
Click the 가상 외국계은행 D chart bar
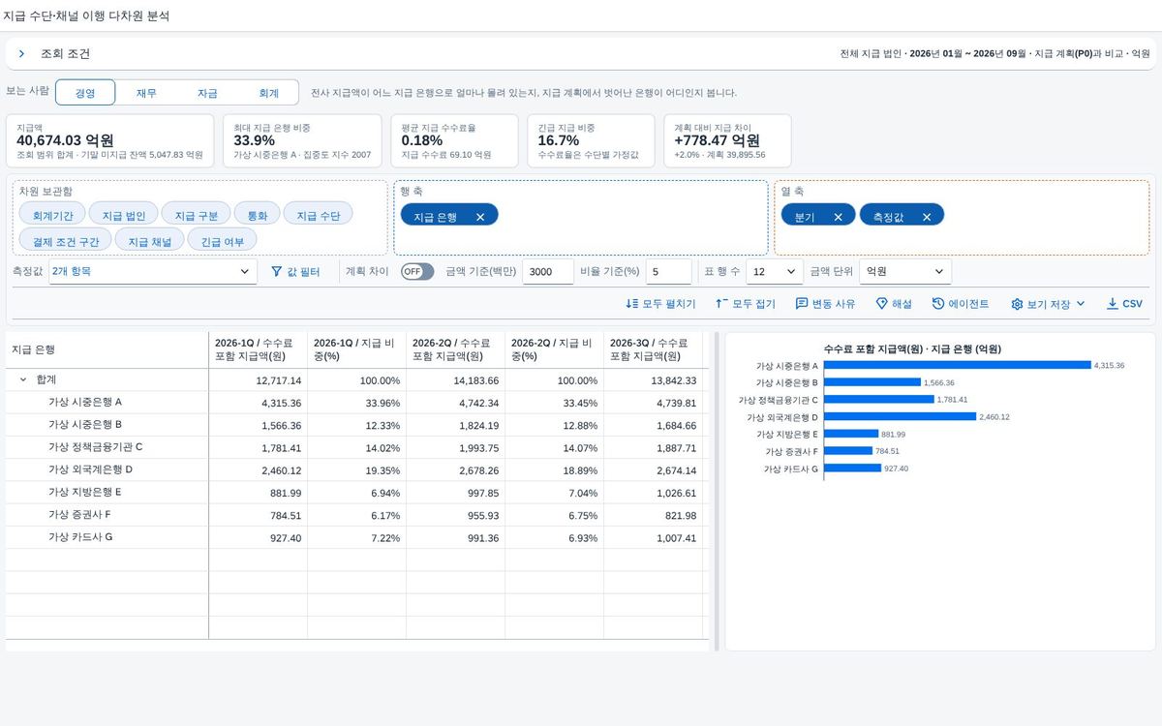(x=900, y=417)
